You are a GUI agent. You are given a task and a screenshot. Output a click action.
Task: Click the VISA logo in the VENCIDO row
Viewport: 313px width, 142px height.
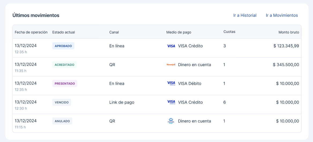pos(171,102)
